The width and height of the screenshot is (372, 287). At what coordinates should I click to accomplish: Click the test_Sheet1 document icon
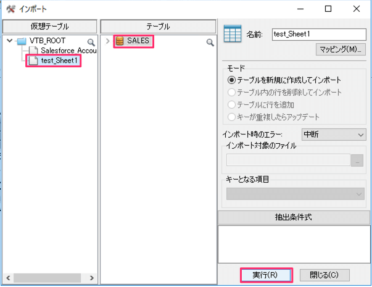[33, 60]
